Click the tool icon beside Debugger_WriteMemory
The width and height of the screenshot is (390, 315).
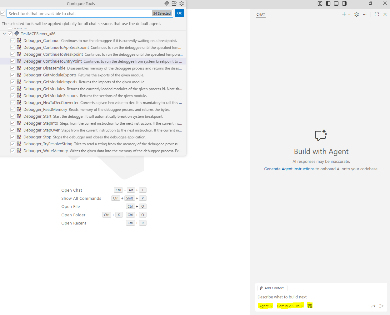pos(19,151)
